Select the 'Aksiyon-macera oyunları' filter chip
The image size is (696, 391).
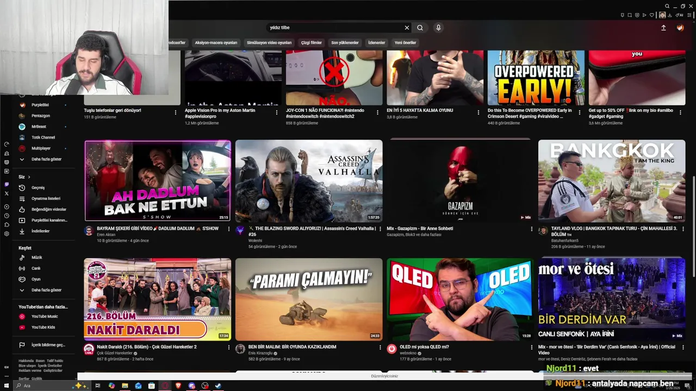(216, 42)
